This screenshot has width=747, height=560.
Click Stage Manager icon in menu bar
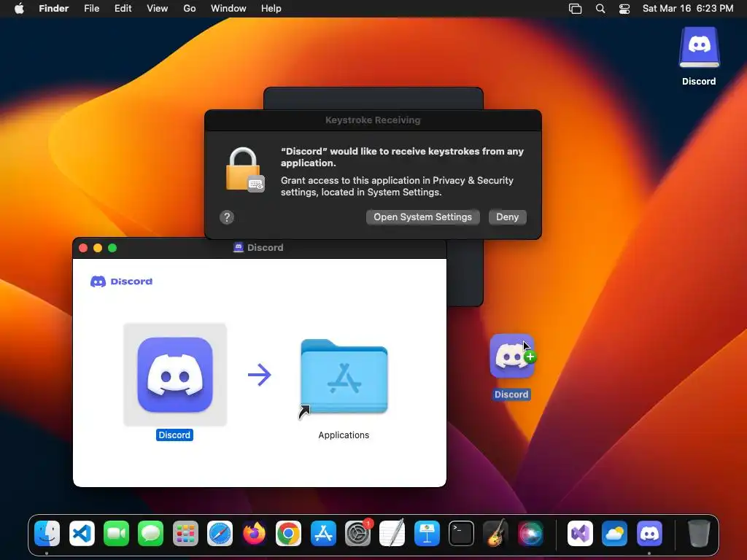[575, 9]
